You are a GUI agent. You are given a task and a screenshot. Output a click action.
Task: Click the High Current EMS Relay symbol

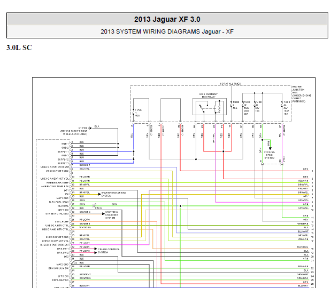[x=210, y=107]
